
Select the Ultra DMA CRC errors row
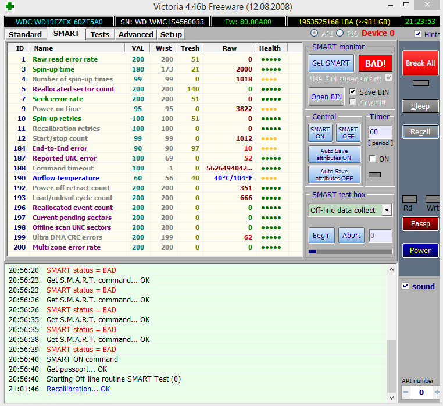click(x=155, y=237)
